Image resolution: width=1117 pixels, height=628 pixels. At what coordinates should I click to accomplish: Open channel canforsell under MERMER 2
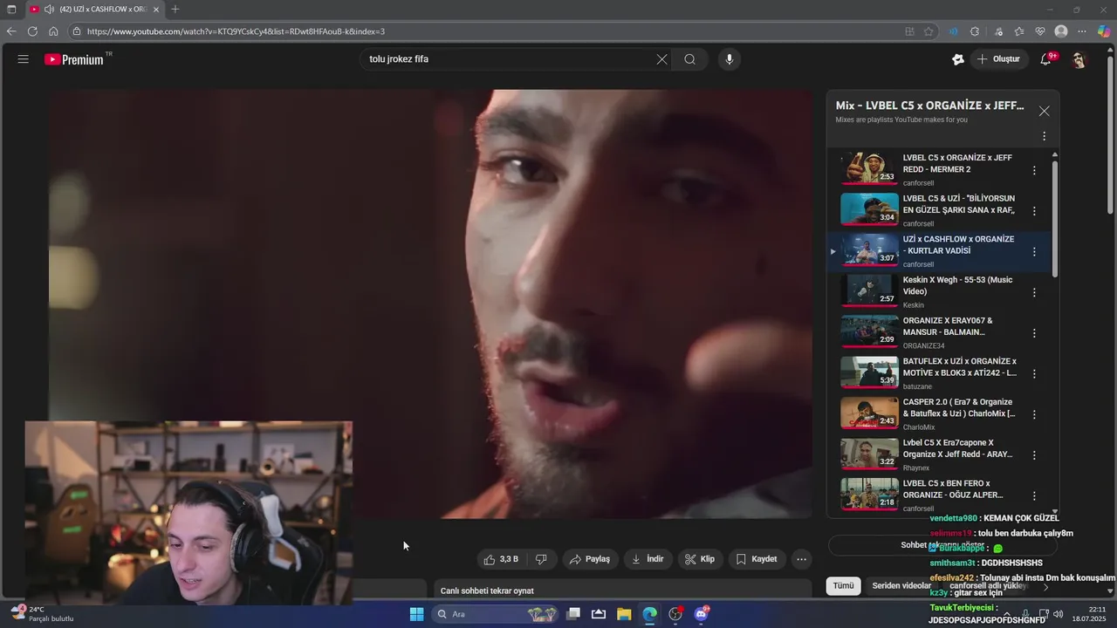pos(918,183)
